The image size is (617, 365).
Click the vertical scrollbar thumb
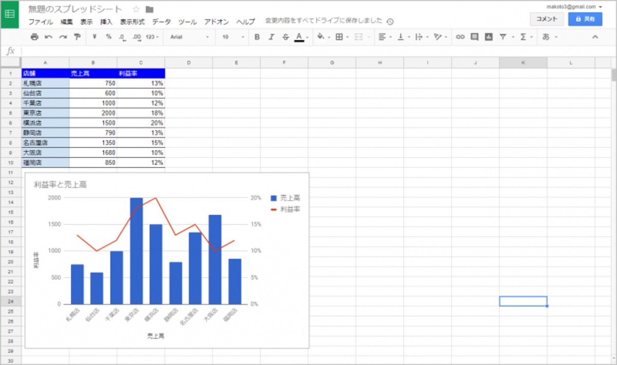click(x=613, y=75)
